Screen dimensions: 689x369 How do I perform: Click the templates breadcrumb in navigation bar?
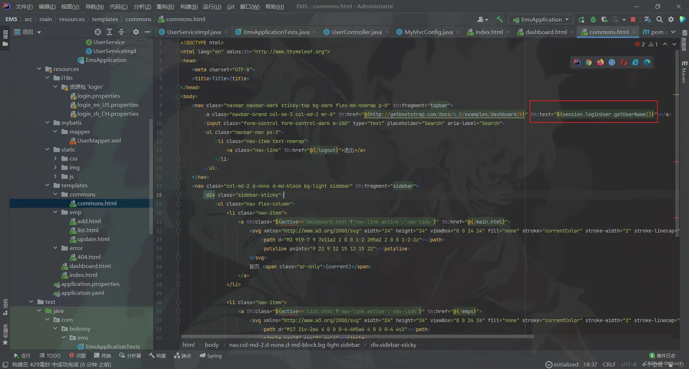click(105, 19)
